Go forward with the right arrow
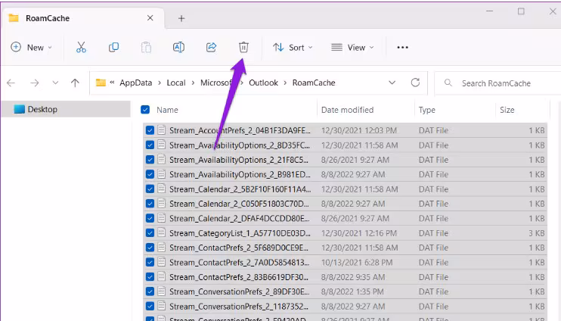 tap(34, 83)
